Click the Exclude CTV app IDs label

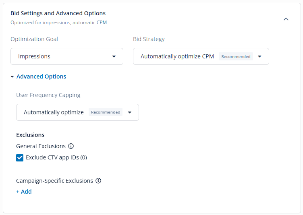coord(56,158)
